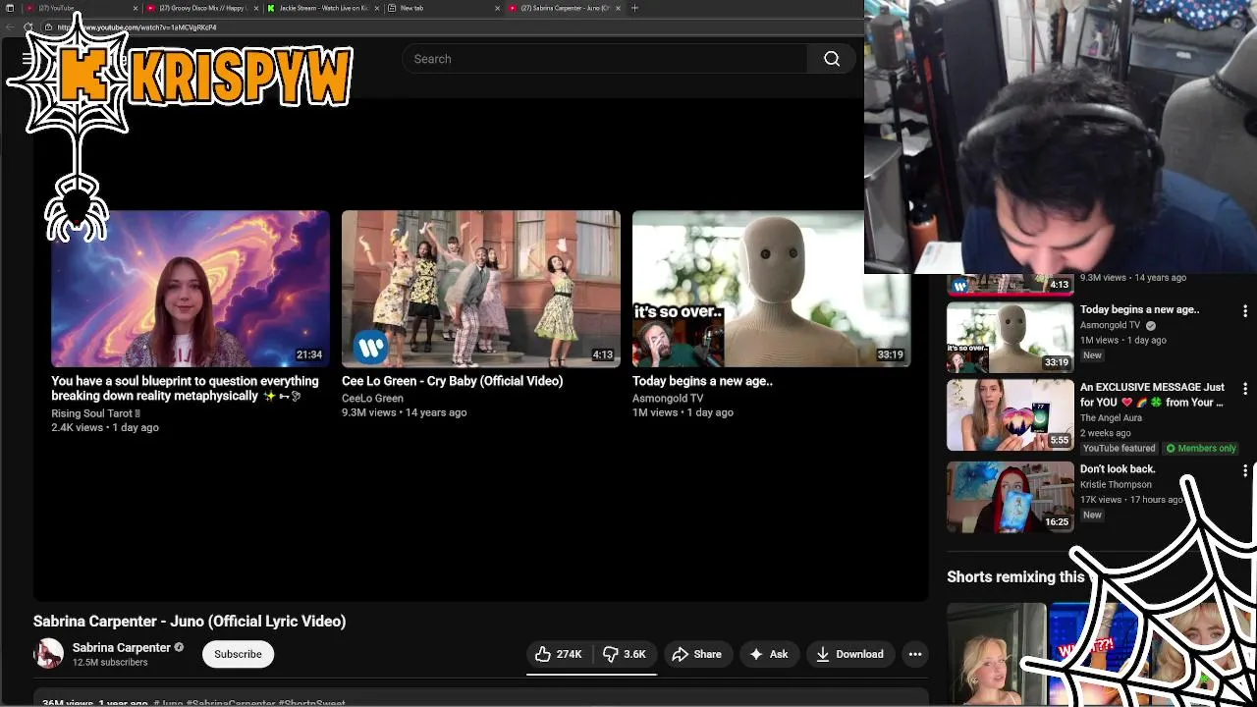This screenshot has width=1257, height=707.
Task: Open the Rising Soul Tarot video thumbnail
Action: tap(191, 289)
